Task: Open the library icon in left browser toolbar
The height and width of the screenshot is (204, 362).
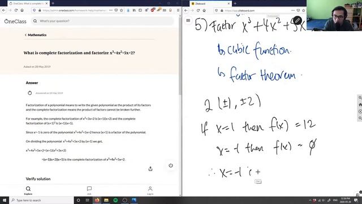Action: [x=134, y=10]
